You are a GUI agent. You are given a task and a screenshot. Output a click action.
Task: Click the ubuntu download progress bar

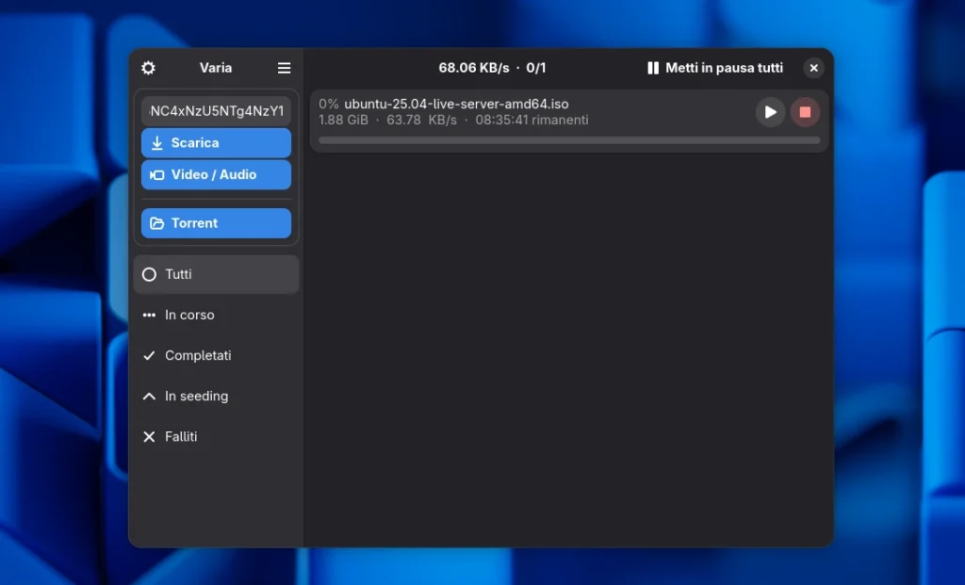[568, 139]
